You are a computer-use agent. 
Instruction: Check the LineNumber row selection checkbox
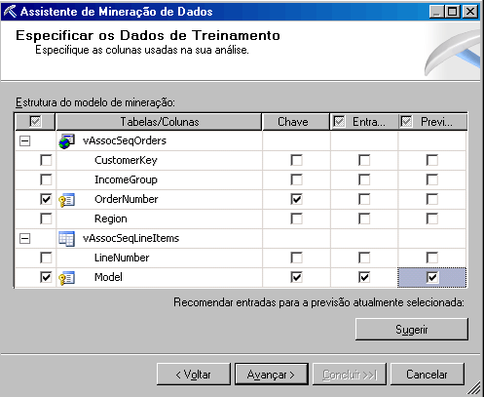(46, 258)
